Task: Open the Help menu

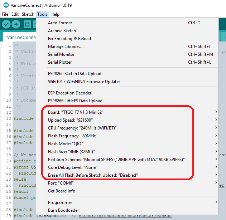Action: [55, 14]
